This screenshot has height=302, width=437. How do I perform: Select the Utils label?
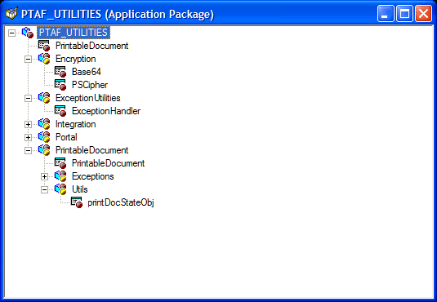80,189
